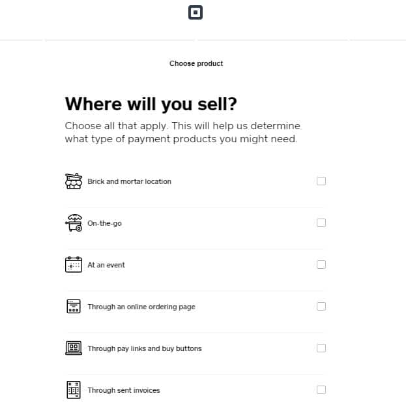Screen dimensions: 406x413
Task: Click the sent invoices document icon
Action: [x=74, y=390]
